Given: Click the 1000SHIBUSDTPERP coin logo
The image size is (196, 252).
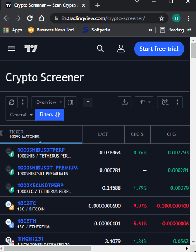Looking at the screenshot, I should click(x=10, y=152).
